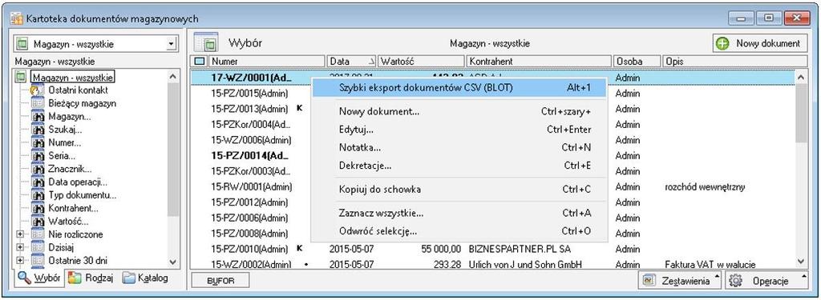Viewport: 821px width, 300px height.
Task: Click tree panel scroll up arrow
Action: point(173,77)
